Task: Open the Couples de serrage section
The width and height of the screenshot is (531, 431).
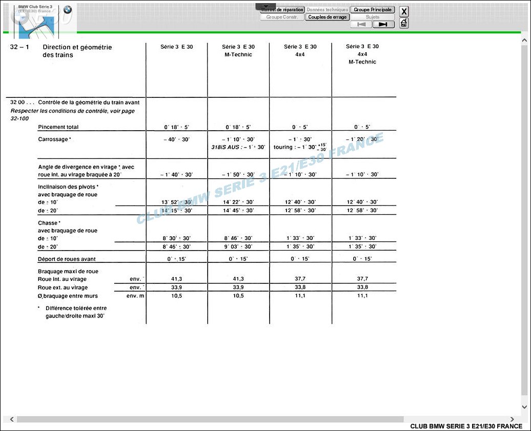Action: 327,17
